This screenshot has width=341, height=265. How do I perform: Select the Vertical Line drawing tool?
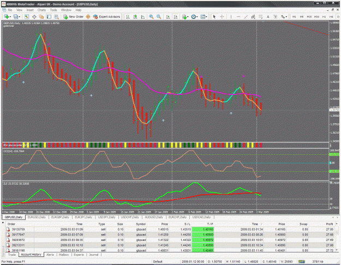tap(231, 17)
